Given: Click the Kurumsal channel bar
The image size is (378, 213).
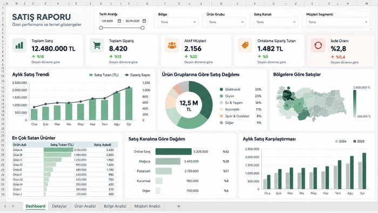Looking at the screenshot, I should coord(159,181).
